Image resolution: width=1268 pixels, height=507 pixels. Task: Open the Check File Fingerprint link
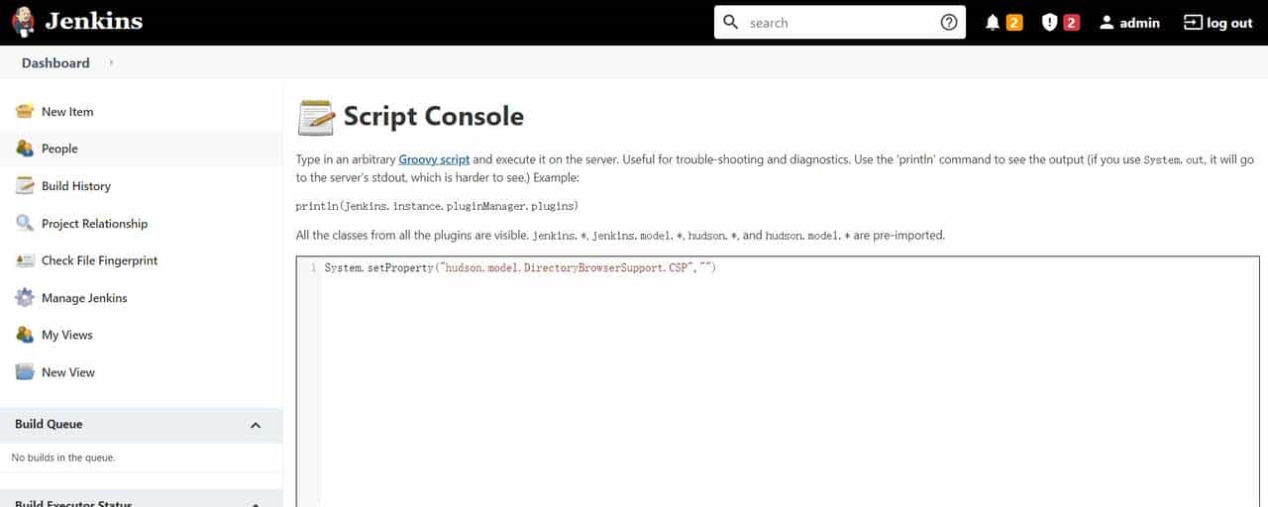(99, 260)
